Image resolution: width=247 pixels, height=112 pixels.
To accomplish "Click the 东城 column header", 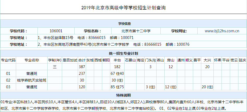I will (x=90, y=60).
